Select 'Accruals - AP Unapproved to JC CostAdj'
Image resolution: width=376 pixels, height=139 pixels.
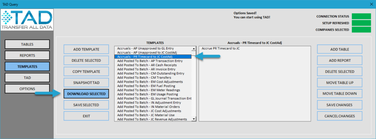153,52
